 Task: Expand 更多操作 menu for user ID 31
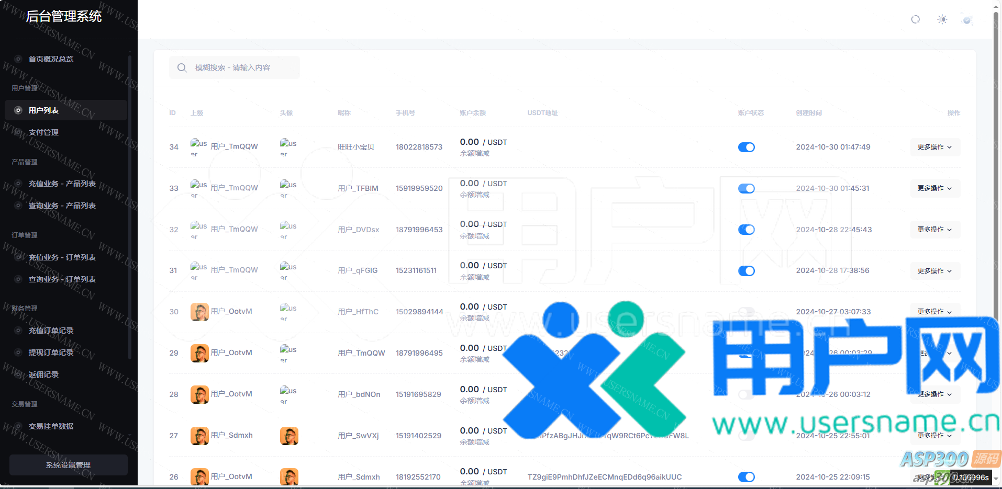pos(934,270)
